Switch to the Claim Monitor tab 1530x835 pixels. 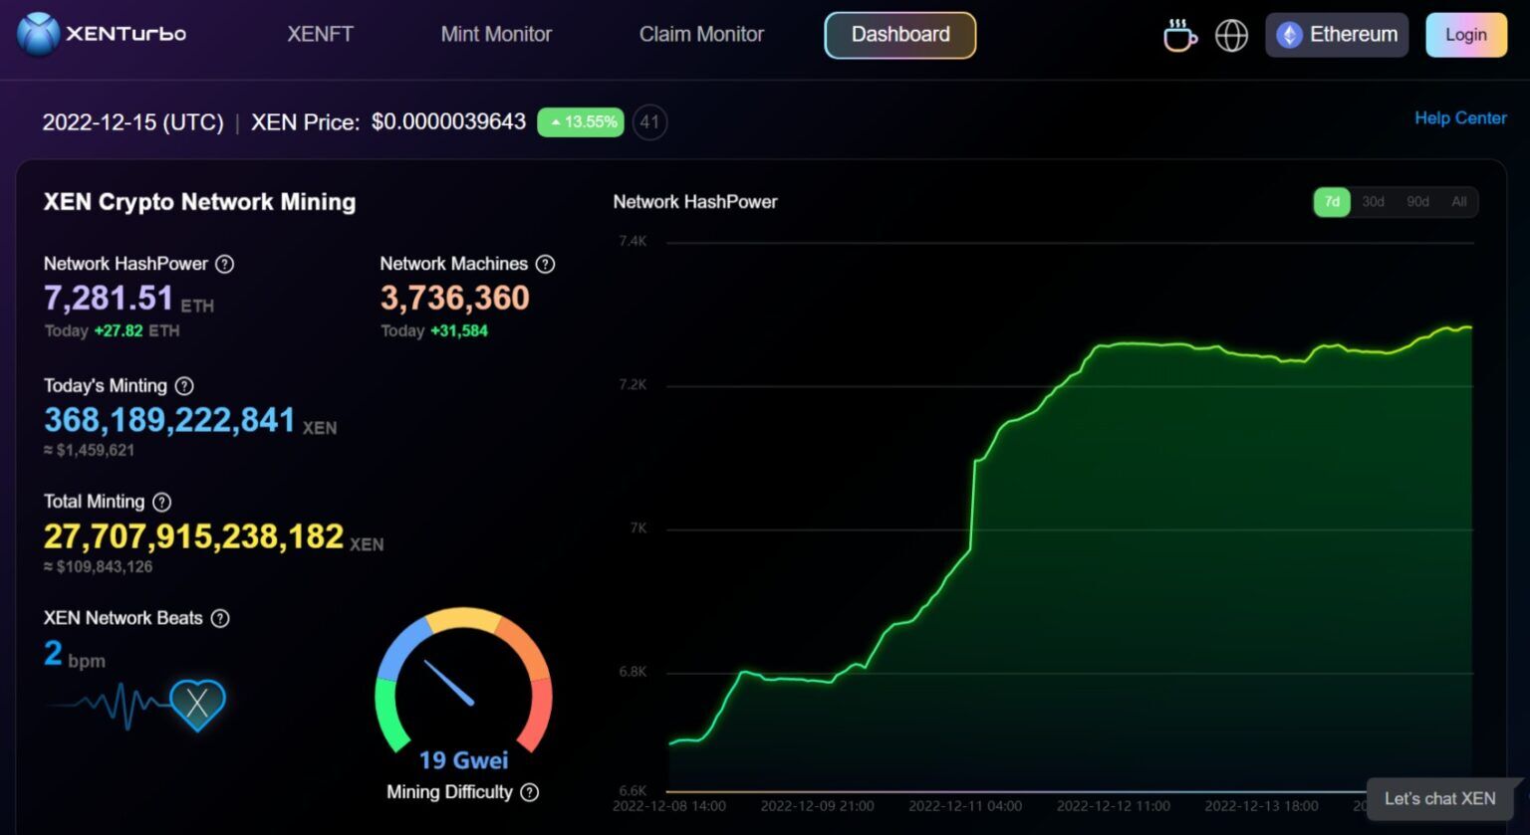click(701, 35)
